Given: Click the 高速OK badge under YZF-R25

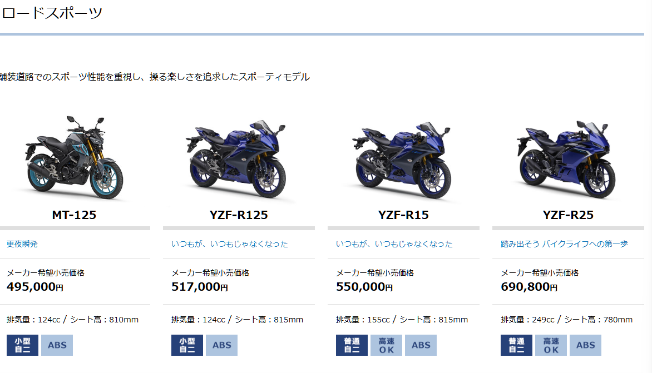Looking at the screenshot, I should [x=551, y=345].
